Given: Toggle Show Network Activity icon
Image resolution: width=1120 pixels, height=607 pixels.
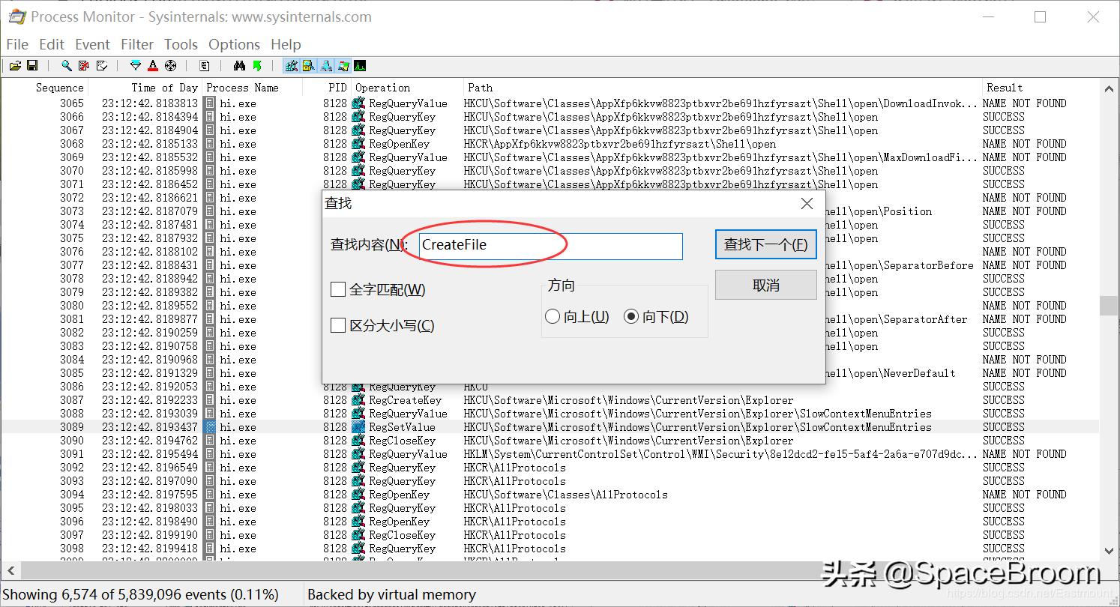Looking at the screenshot, I should 326,66.
